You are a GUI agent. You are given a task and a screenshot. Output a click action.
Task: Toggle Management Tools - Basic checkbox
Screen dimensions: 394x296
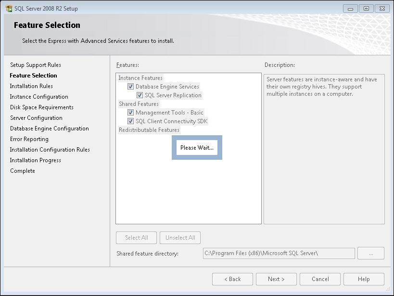130,113
